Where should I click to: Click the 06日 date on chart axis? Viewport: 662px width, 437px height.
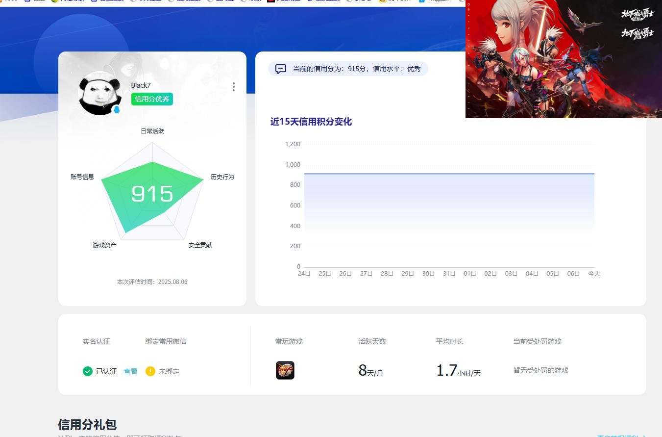click(573, 274)
